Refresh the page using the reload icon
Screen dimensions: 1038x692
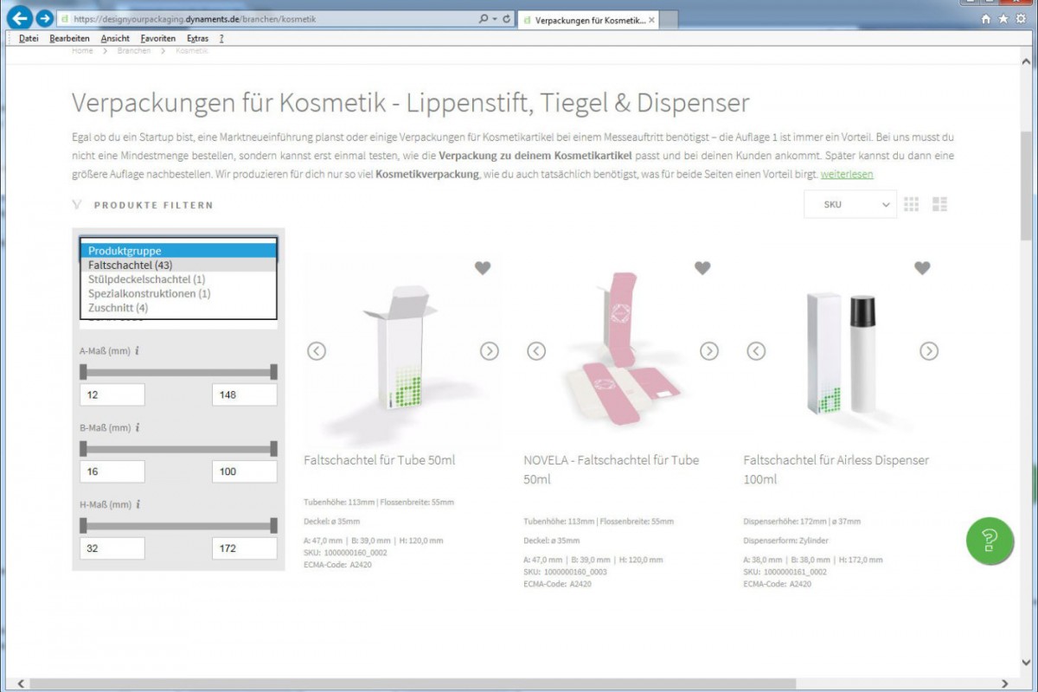click(x=506, y=19)
